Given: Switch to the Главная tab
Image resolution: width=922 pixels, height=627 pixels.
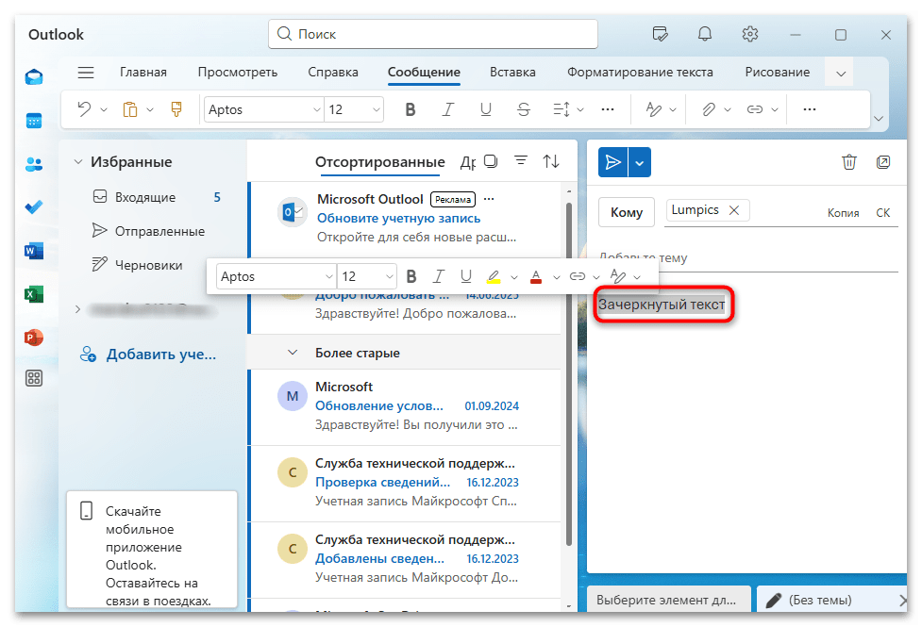Looking at the screenshot, I should [x=142, y=73].
